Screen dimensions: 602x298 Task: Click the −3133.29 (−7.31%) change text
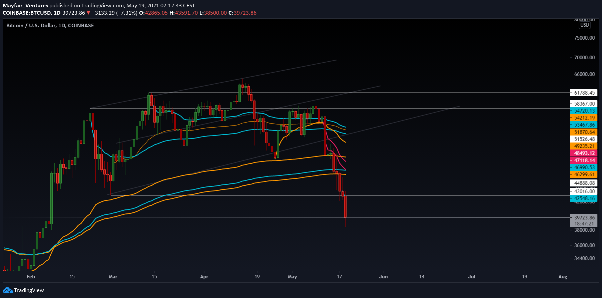tap(114, 13)
